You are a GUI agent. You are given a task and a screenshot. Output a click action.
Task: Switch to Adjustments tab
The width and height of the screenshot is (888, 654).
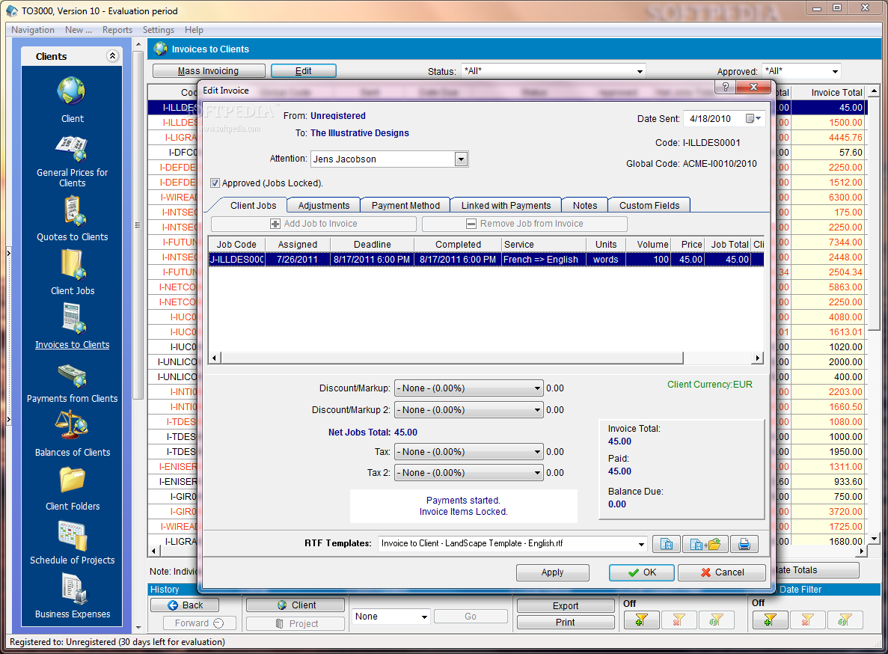coord(324,206)
